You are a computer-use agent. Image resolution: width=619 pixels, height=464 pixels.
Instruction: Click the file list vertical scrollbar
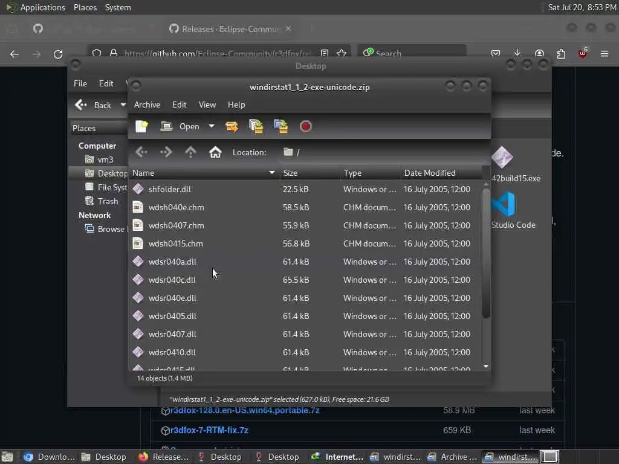coord(486,253)
